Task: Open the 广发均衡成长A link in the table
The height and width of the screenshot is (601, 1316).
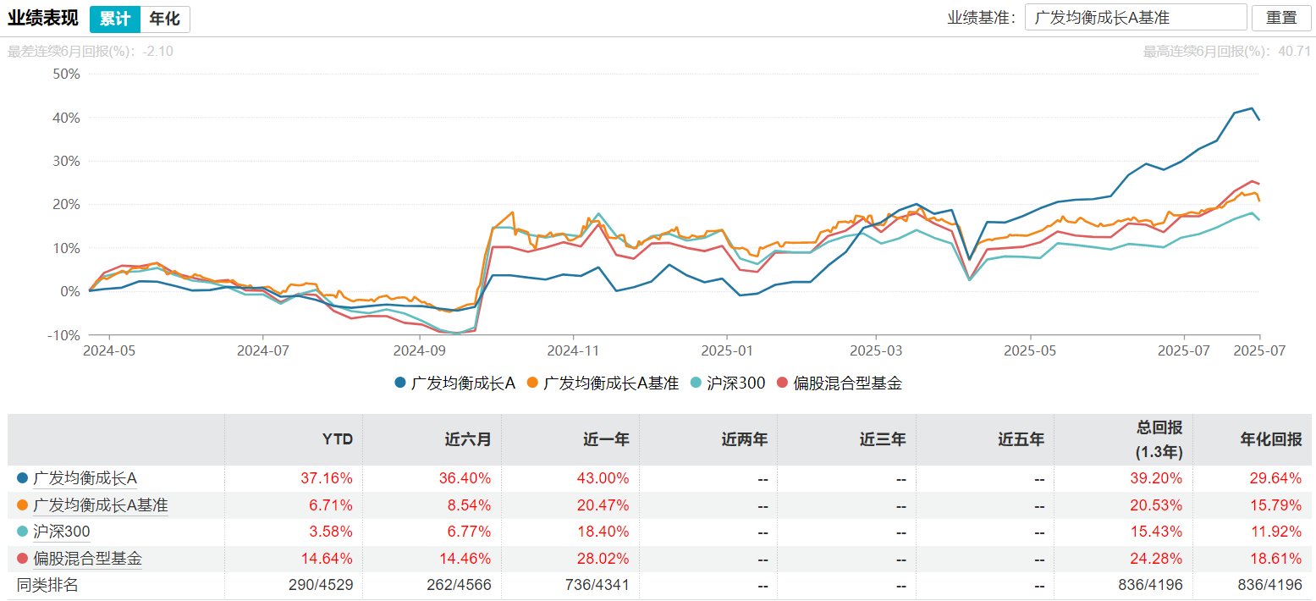Action: click(x=85, y=478)
